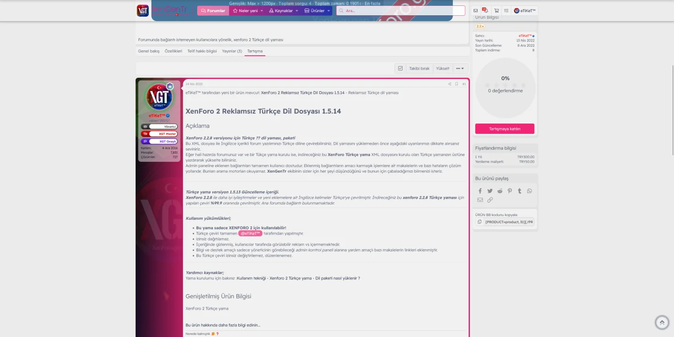
Task: Click the XGT Onaylı user banner
Action: [159, 141]
